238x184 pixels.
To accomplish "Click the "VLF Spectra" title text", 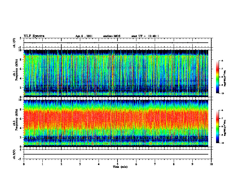I will point(34,36).
